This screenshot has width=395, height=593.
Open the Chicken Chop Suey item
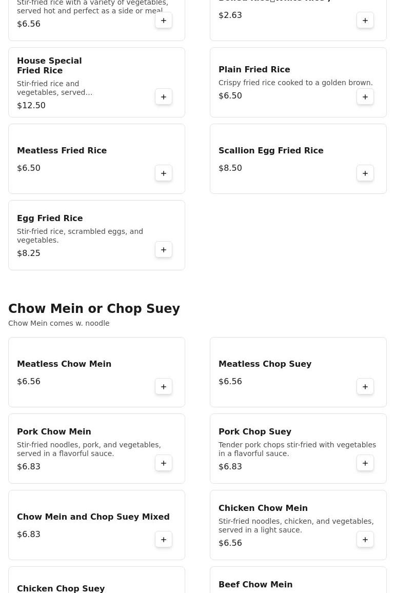[61, 588]
